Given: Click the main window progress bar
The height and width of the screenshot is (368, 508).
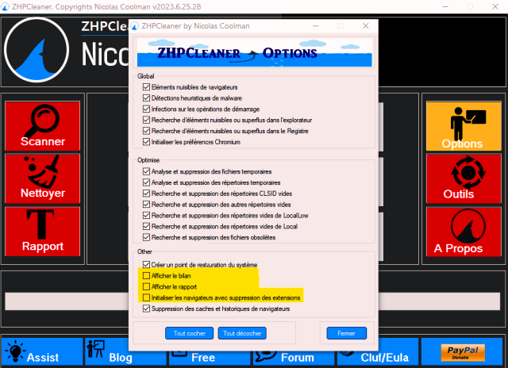Looking at the screenshot, I should click(252, 301).
